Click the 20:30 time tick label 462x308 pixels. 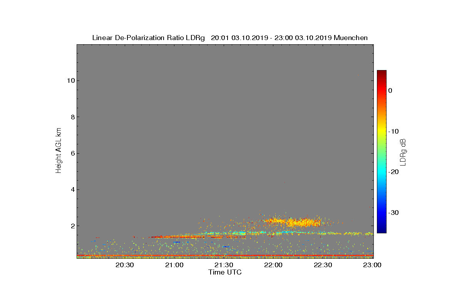[x=125, y=265]
